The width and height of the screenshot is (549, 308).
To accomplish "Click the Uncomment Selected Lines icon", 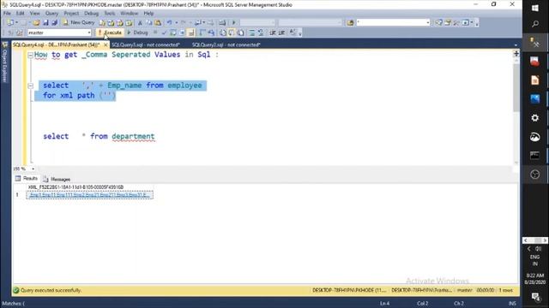I will (261, 33).
